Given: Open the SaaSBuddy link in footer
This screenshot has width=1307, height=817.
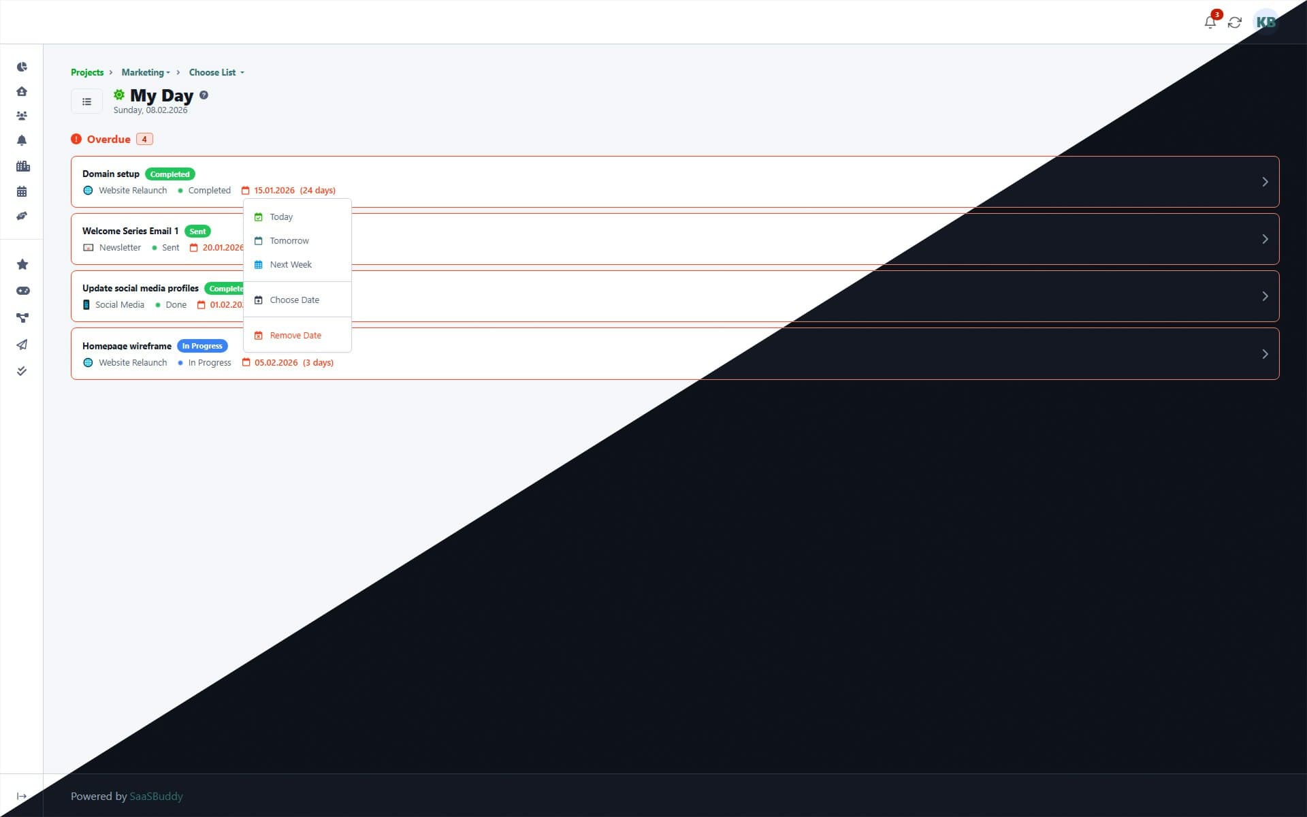Looking at the screenshot, I should click(x=155, y=796).
